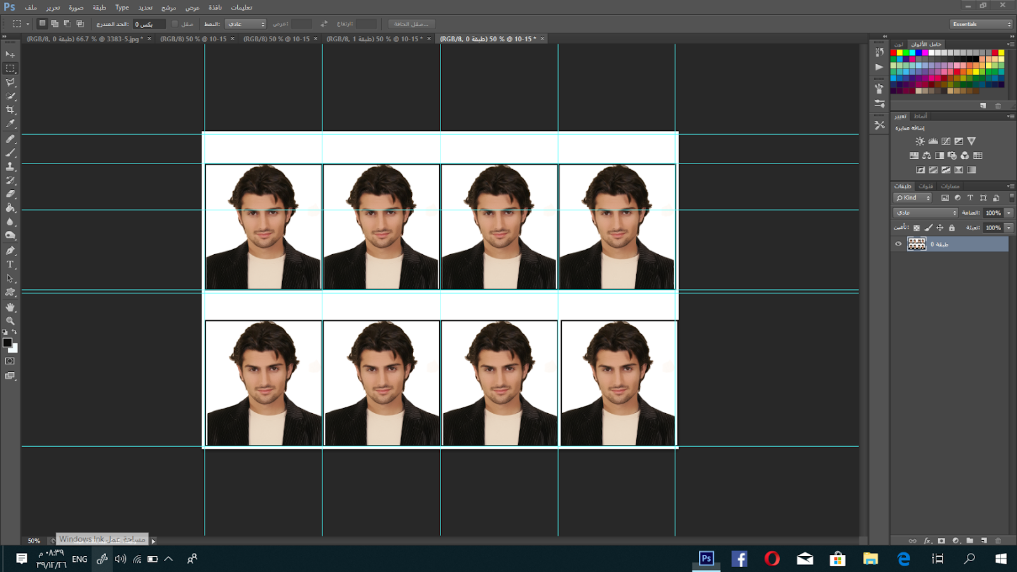The height and width of the screenshot is (572, 1017).
Task: Hide layer طبقة 0 using eye icon
Action: 898,243
